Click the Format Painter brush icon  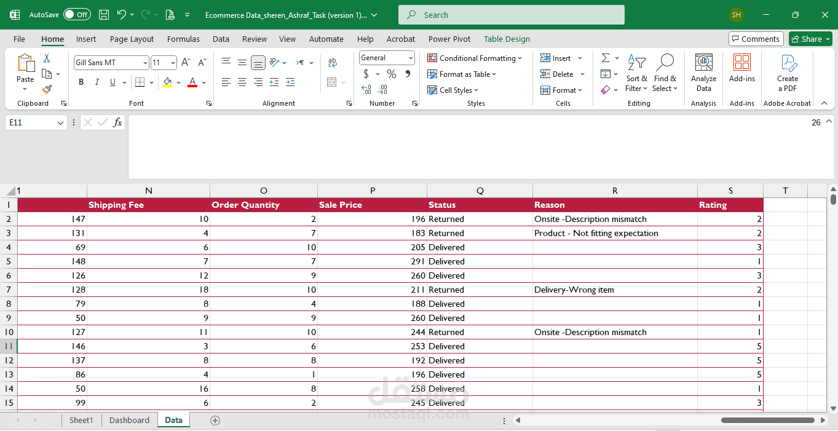pyautogui.click(x=47, y=89)
